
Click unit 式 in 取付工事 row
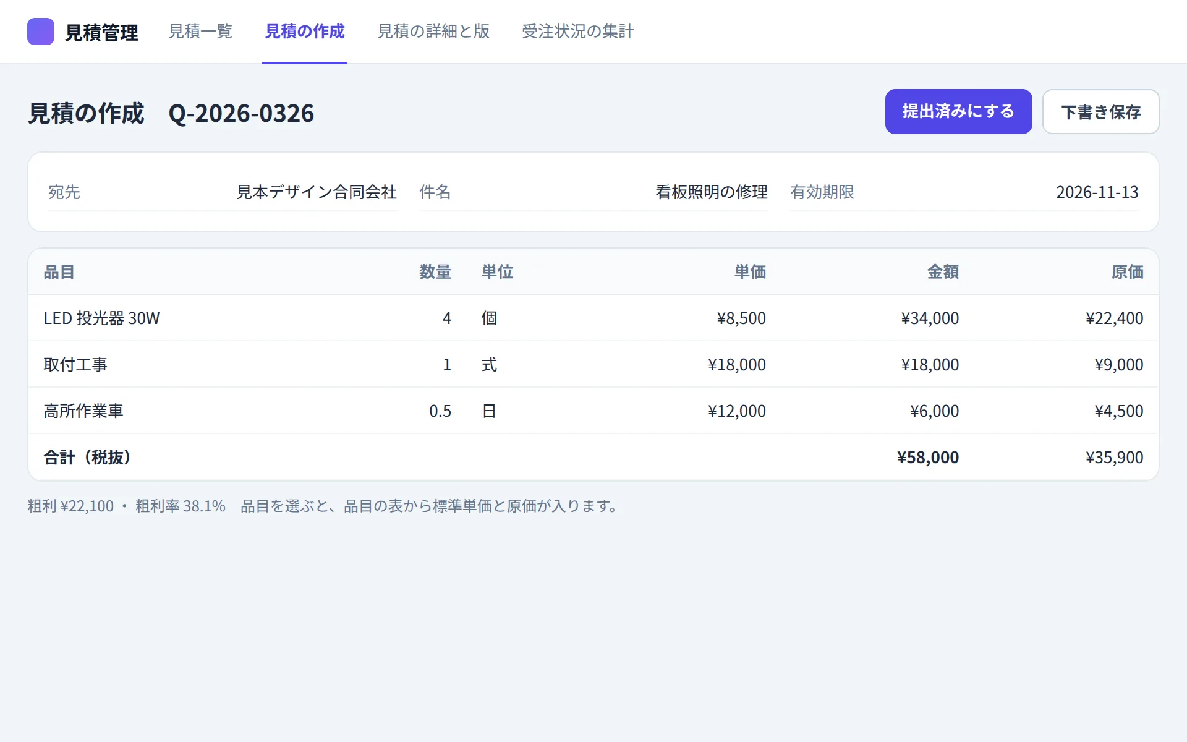[x=489, y=365]
